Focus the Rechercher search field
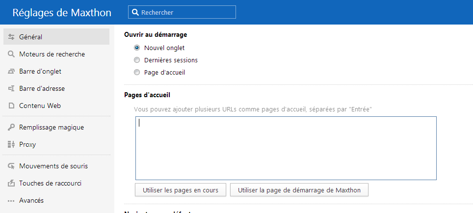Image resolution: width=473 pixels, height=213 pixels. (x=182, y=12)
